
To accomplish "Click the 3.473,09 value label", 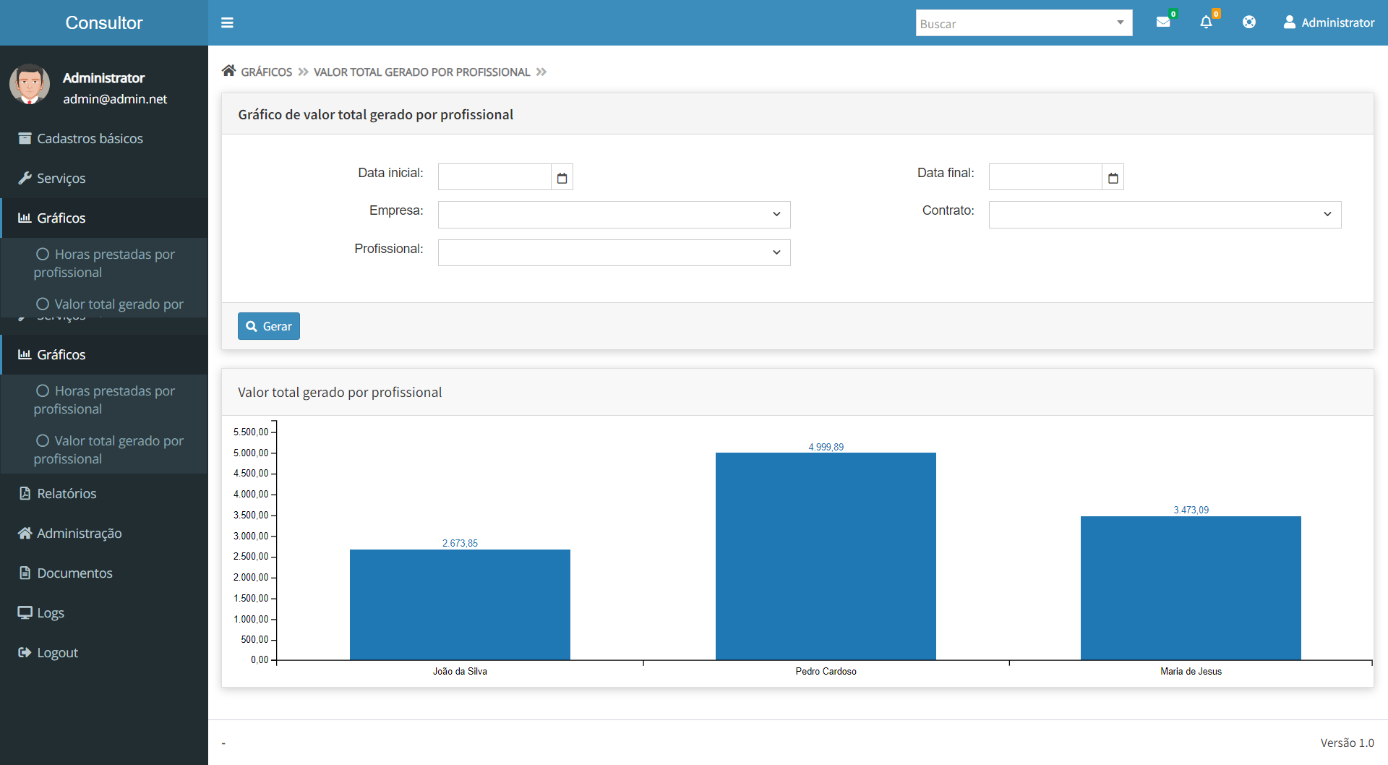I will (x=1191, y=510).
